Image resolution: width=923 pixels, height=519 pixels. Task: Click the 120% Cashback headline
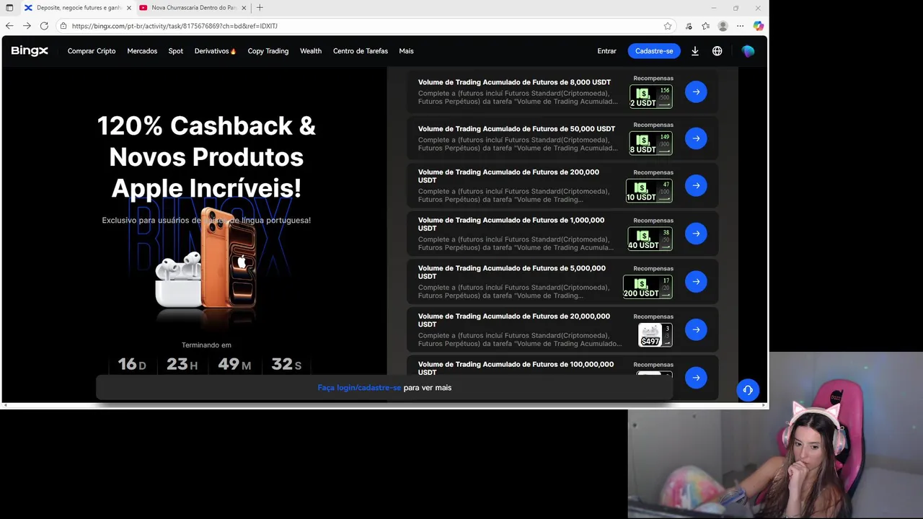pyautogui.click(x=206, y=157)
